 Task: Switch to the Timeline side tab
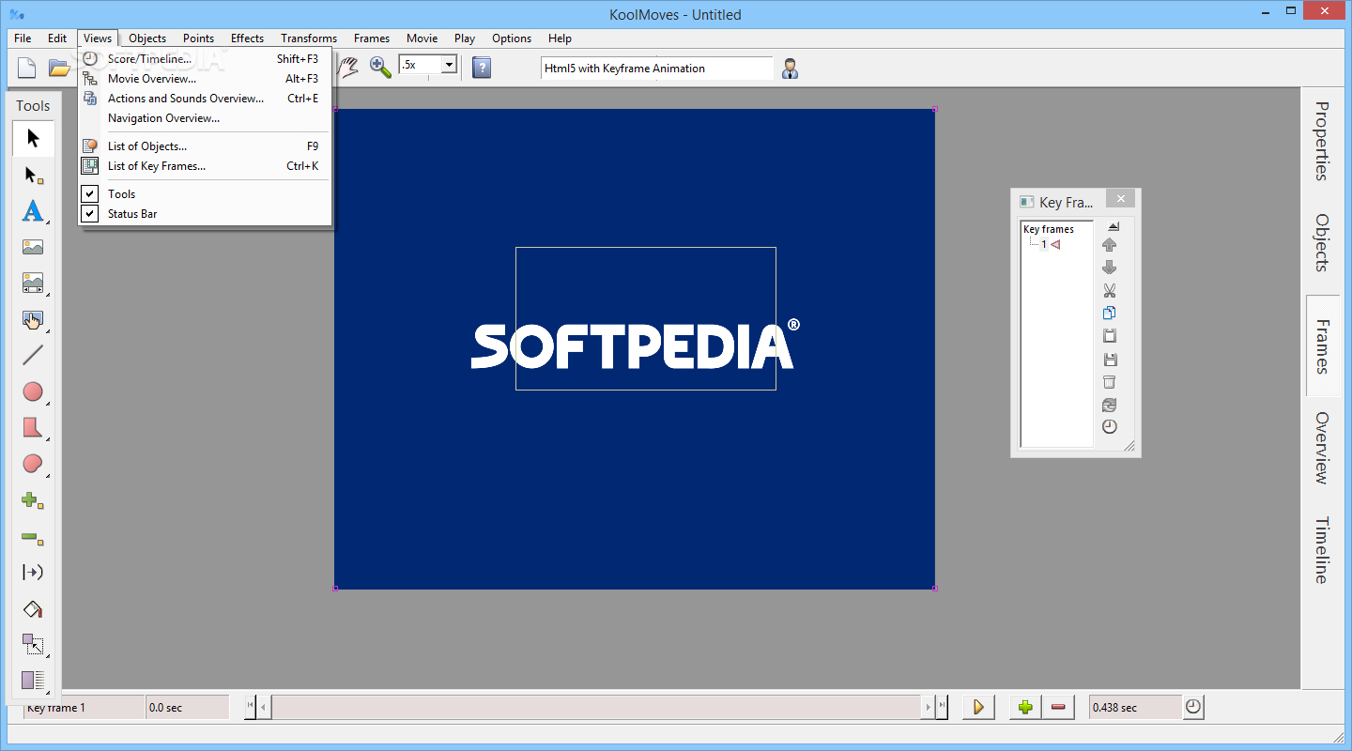point(1322,550)
